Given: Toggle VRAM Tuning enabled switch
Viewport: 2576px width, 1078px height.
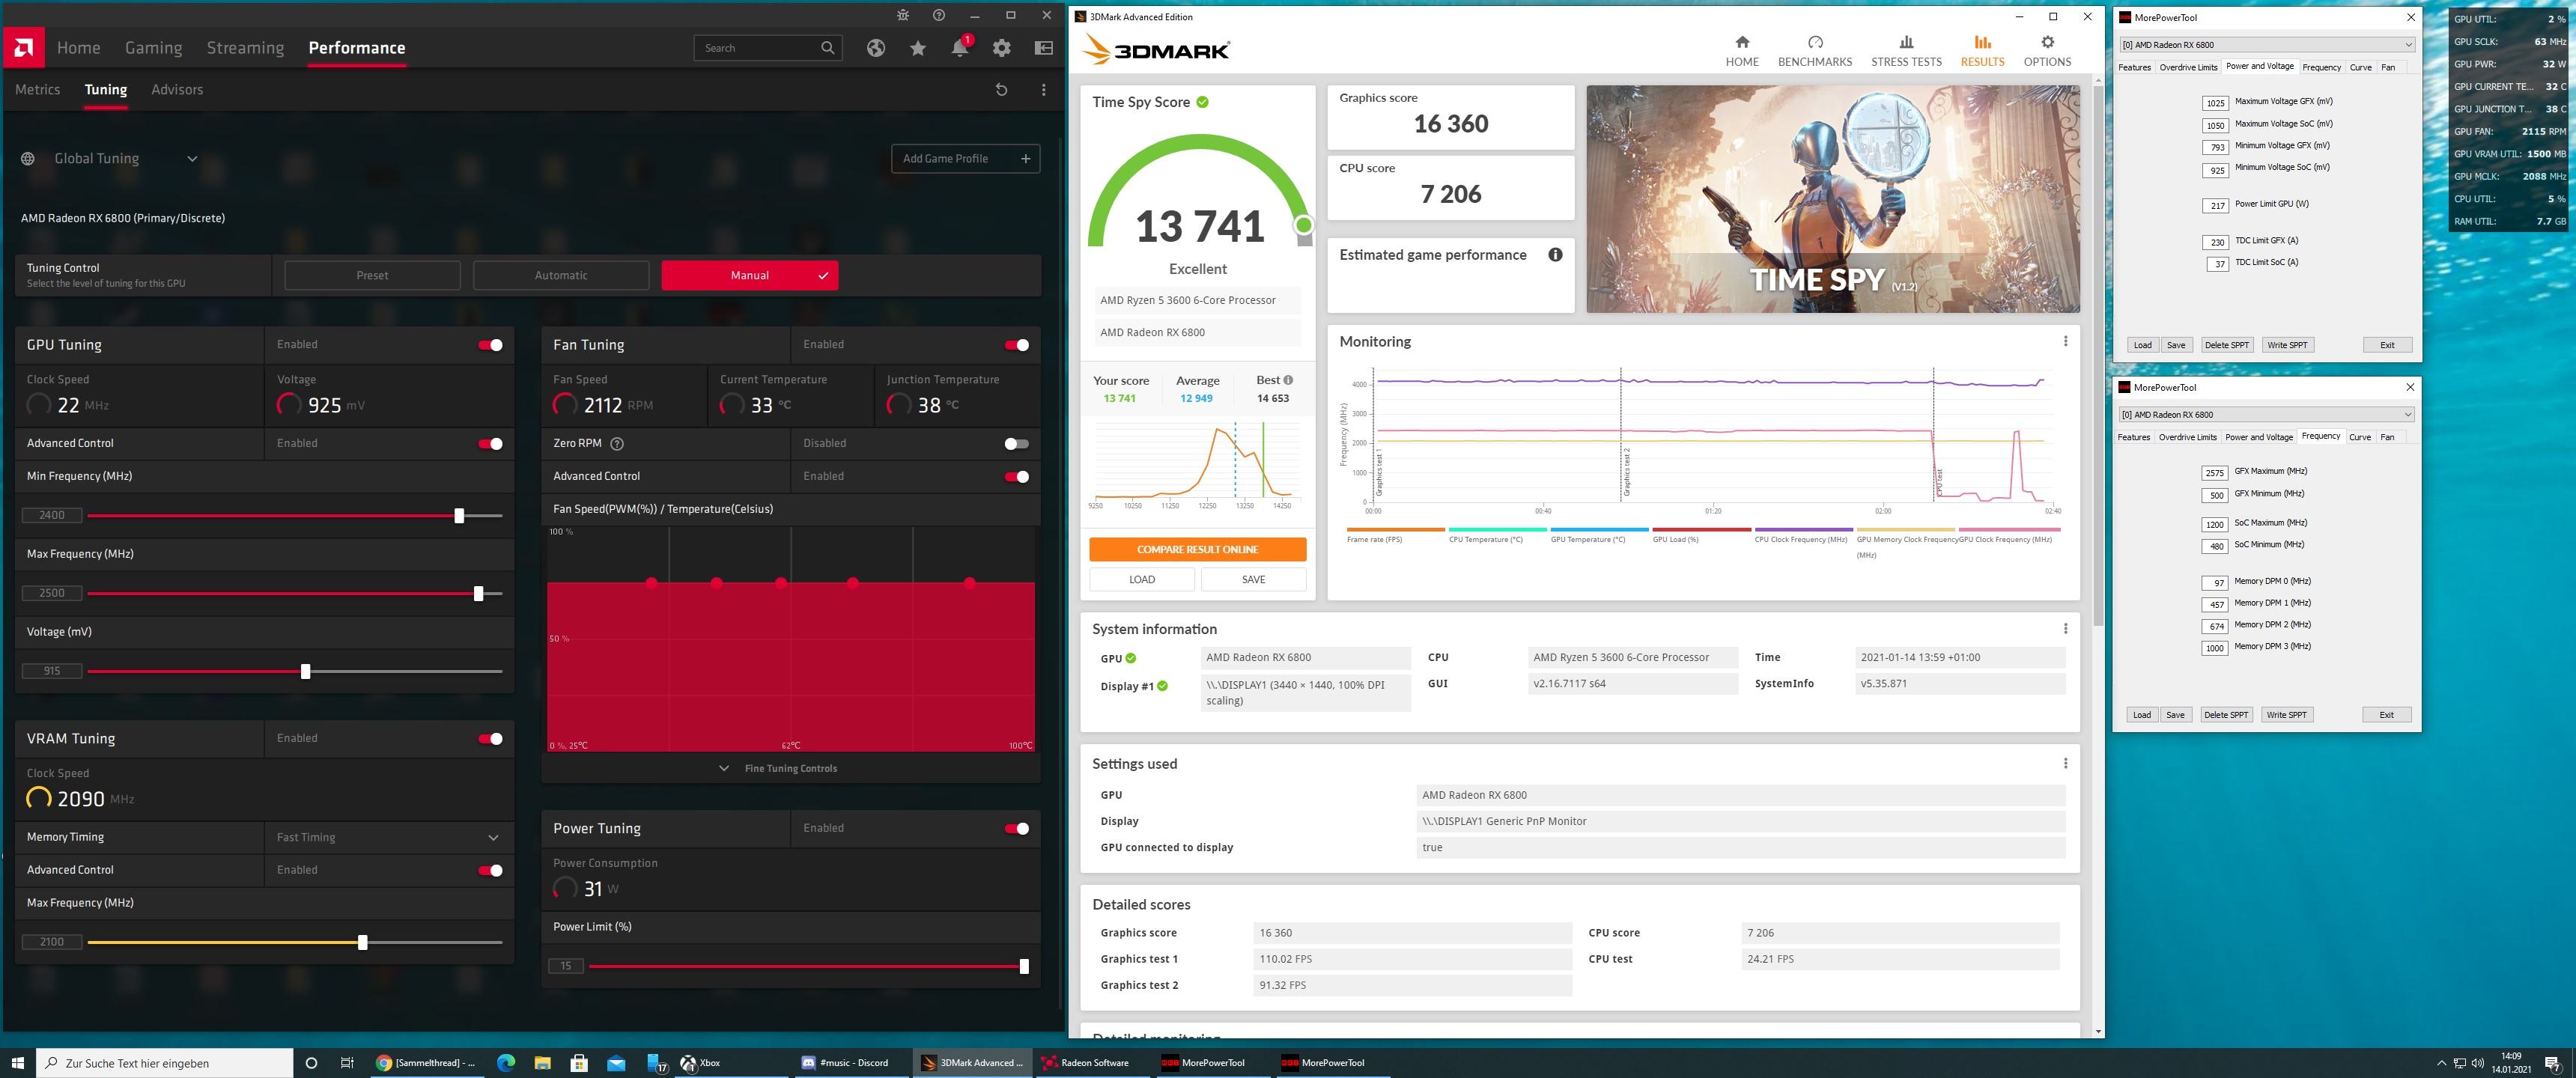Looking at the screenshot, I should pyautogui.click(x=490, y=739).
